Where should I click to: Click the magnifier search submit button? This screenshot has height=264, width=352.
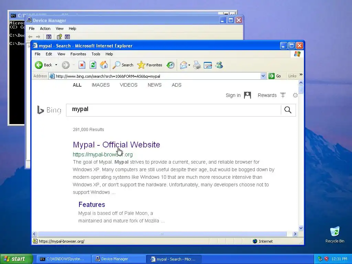tap(288, 110)
